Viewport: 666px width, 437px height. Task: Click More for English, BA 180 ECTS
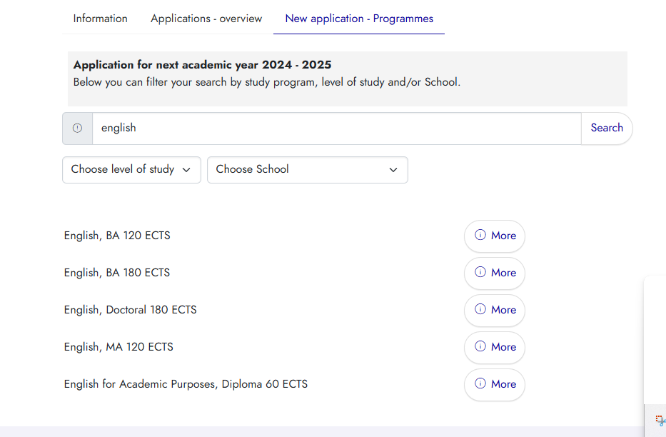click(x=503, y=273)
